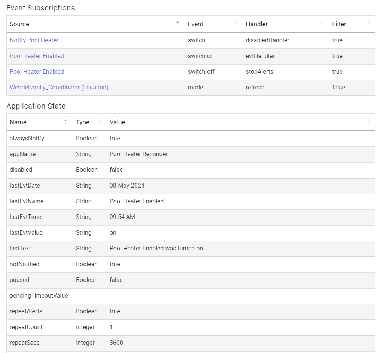
Task: Sort by the Event column arrows
Action: pos(235,24)
